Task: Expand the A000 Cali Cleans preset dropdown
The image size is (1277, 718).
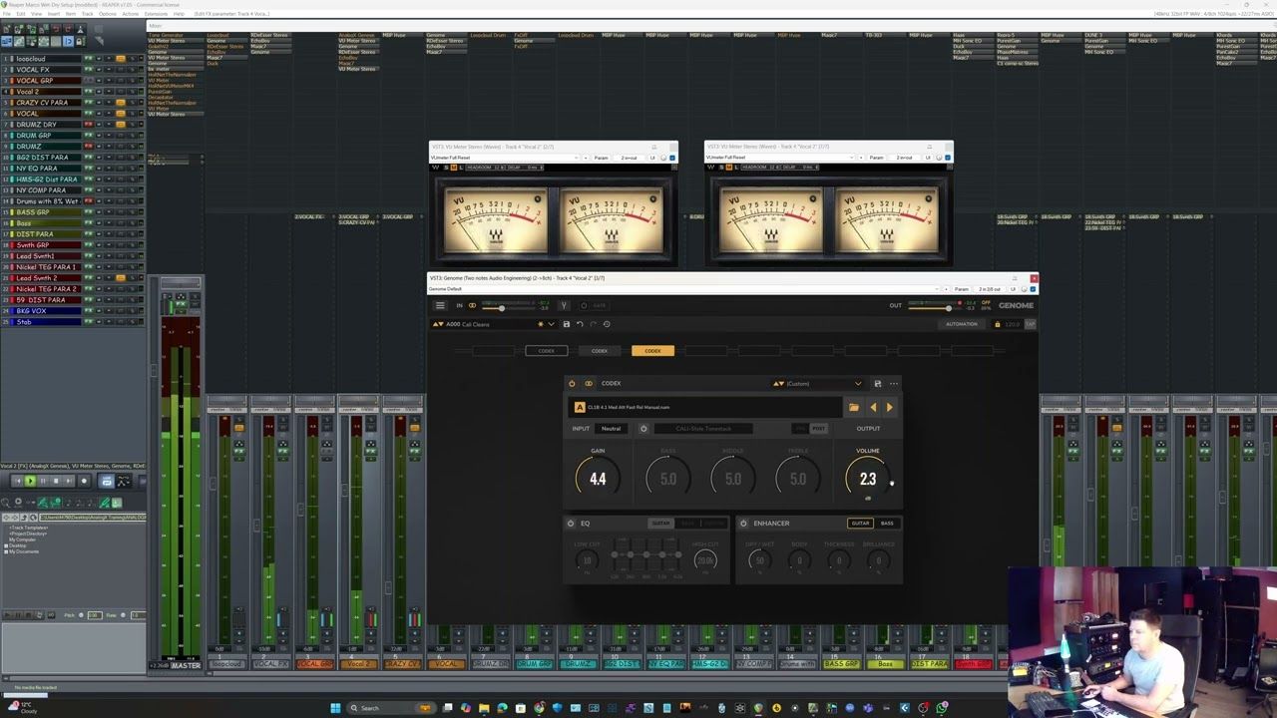Action: (x=551, y=324)
